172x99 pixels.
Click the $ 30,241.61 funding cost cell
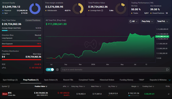[149, 94]
